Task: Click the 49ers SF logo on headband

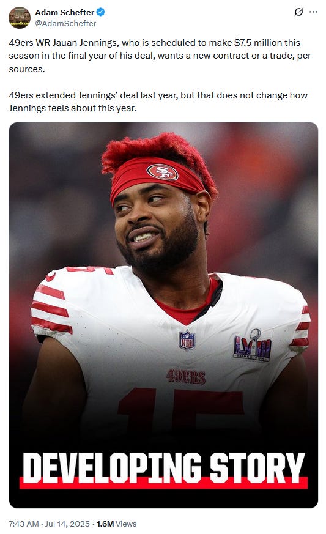Action: coord(163,172)
